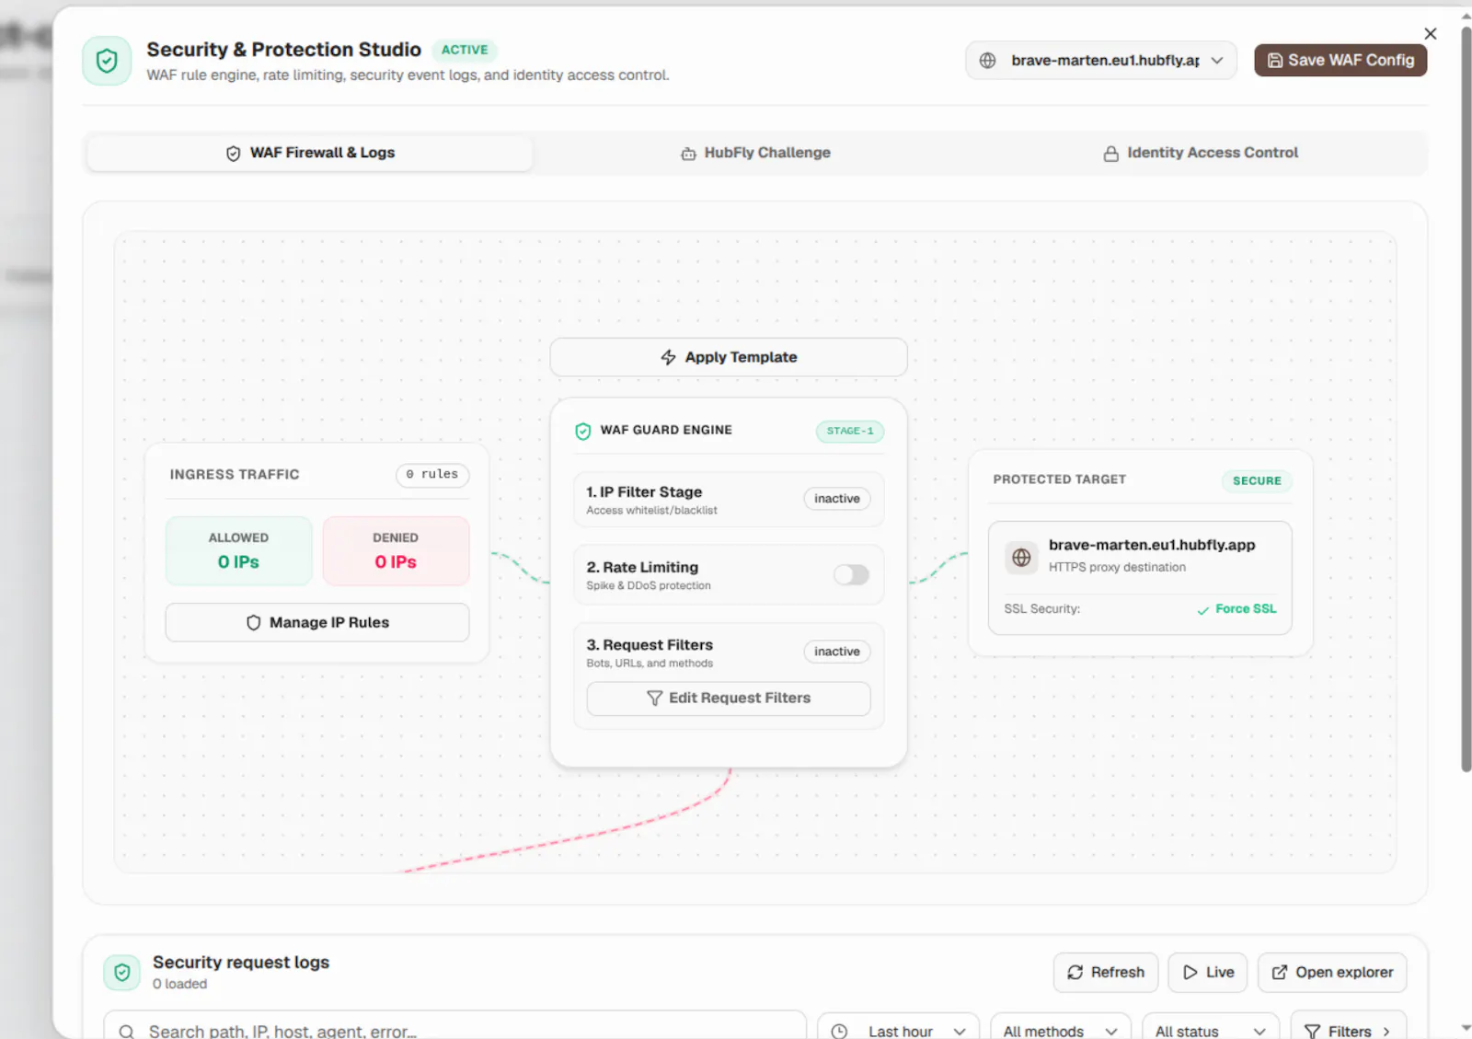Click the search magnifier icon in logs

coord(127,1032)
